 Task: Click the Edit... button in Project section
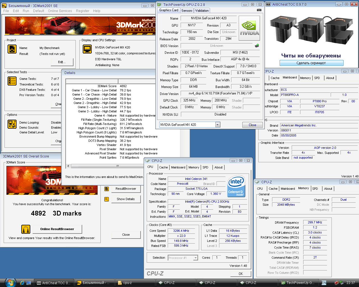(62, 62)
